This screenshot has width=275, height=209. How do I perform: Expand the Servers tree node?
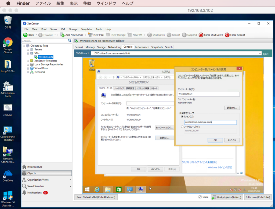tap(28, 50)
